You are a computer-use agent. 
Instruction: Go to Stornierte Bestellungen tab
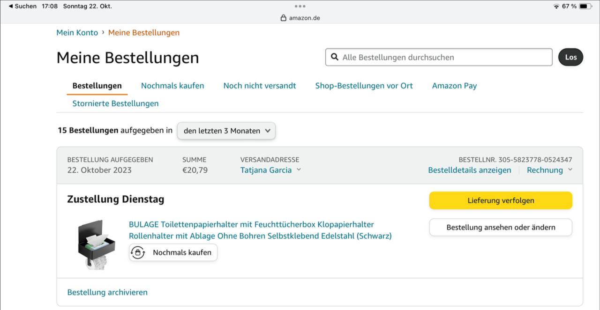[115, 103]
